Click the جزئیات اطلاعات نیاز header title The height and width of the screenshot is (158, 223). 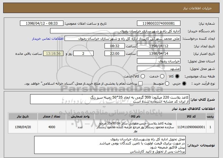(x=197, y=8)
